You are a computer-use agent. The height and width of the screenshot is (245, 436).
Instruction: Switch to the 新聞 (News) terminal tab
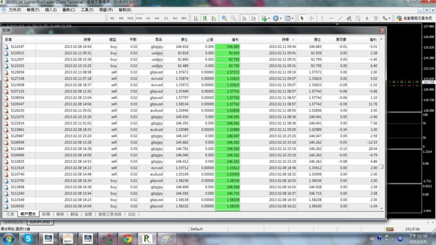46,214
